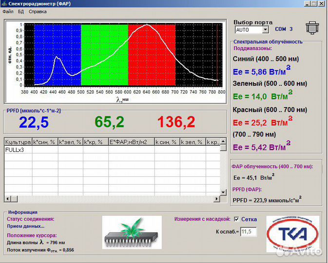Viewport: 328px width, 263px height.
Task: Click the E"ФАР,мВт/м2 column header
Action: [131, 142]
